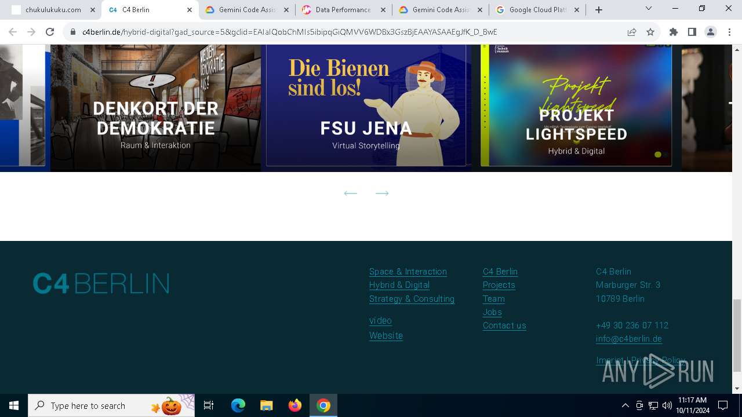
Task: Open the Strategy & Consulting footer link
Action: coord(412,299)
